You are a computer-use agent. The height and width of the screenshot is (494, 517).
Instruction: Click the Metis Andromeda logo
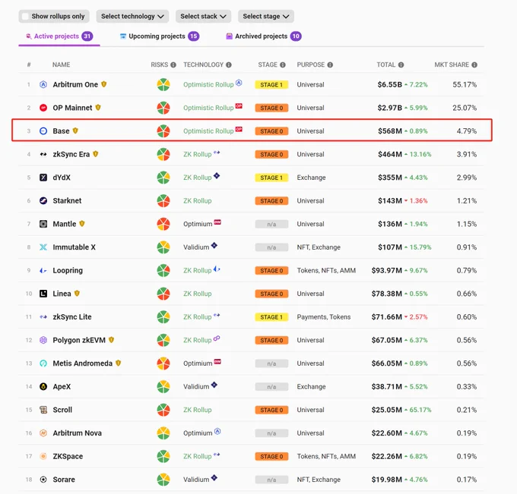click(43, 363)
